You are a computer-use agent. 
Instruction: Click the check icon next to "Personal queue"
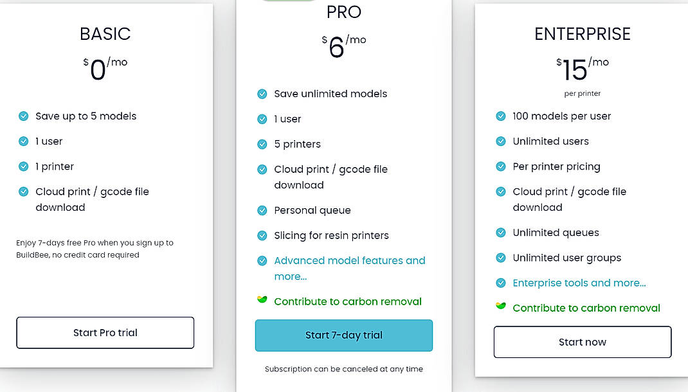pyautogui.click(x=262, y=210)
